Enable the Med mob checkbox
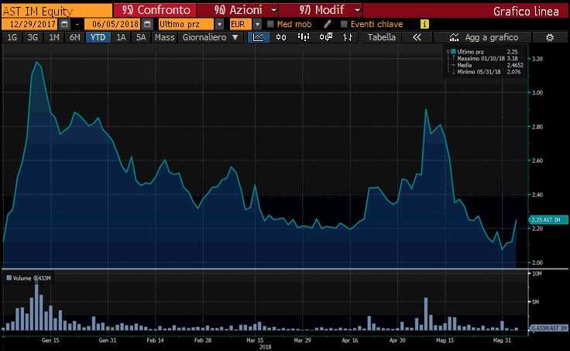 (x=270, y=24)
